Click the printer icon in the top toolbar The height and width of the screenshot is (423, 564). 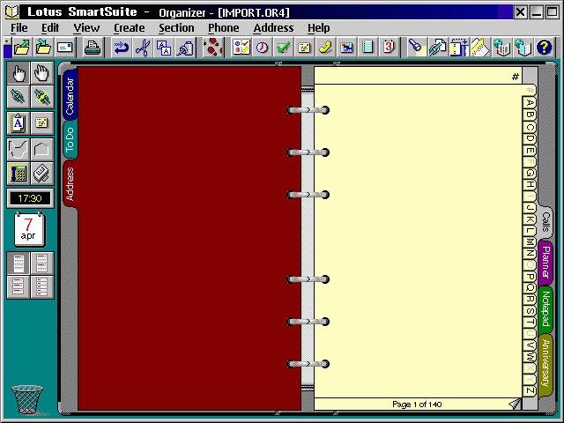point(93,48)
